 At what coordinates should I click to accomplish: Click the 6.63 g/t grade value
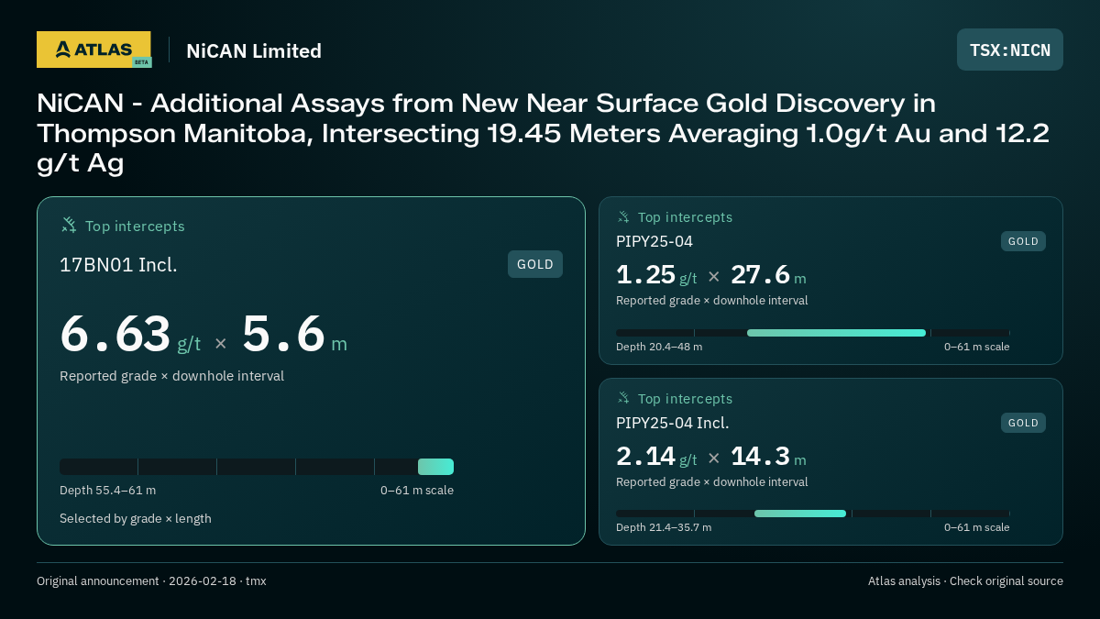(130, 334)
